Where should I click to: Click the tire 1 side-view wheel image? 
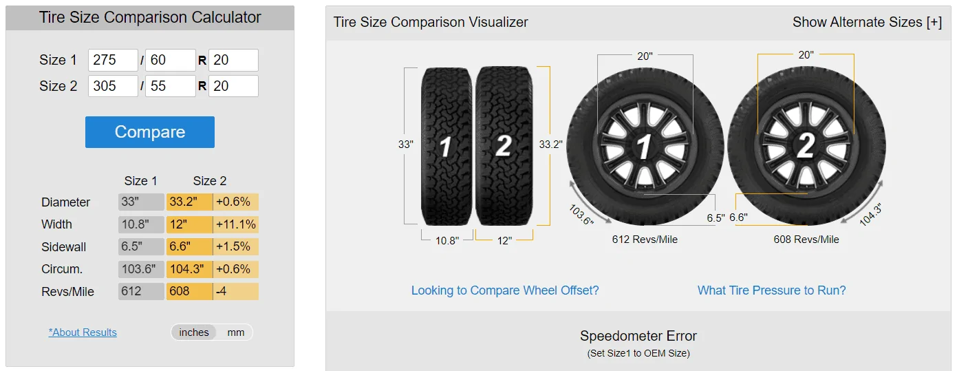pos(645,147)
